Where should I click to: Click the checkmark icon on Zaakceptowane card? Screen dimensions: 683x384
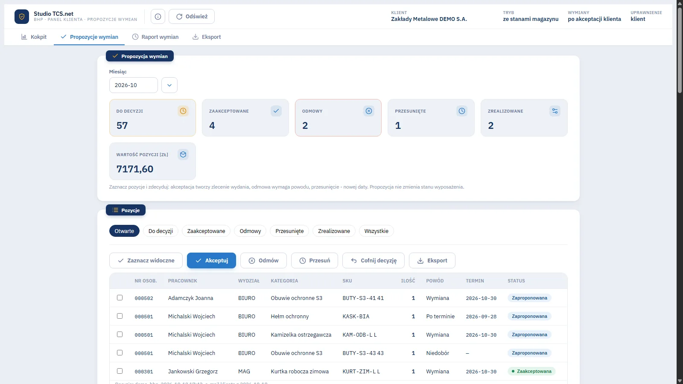(276, 111)
